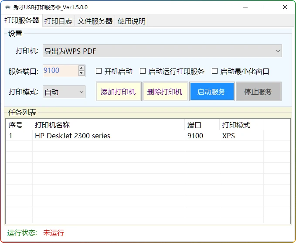Increase the service port with up arrow
This screenshot has width=296, height=243.
coord(82,68)
